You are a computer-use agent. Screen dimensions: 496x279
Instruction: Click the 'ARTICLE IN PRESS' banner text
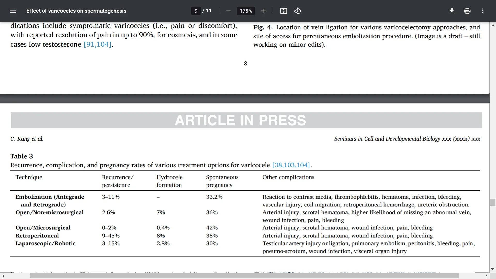pyautogui.click(x=241, y=120)
